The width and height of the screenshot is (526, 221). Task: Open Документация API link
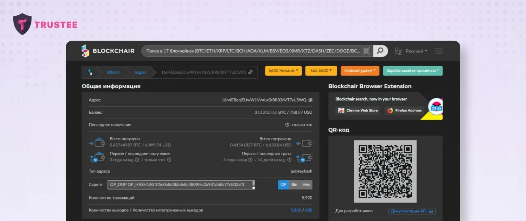click(412, 211)
